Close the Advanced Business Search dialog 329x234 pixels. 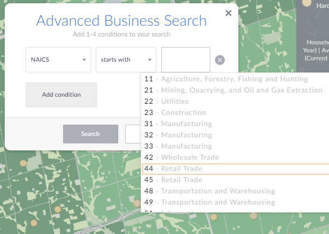pyautogui.click(x=229, y=13)
